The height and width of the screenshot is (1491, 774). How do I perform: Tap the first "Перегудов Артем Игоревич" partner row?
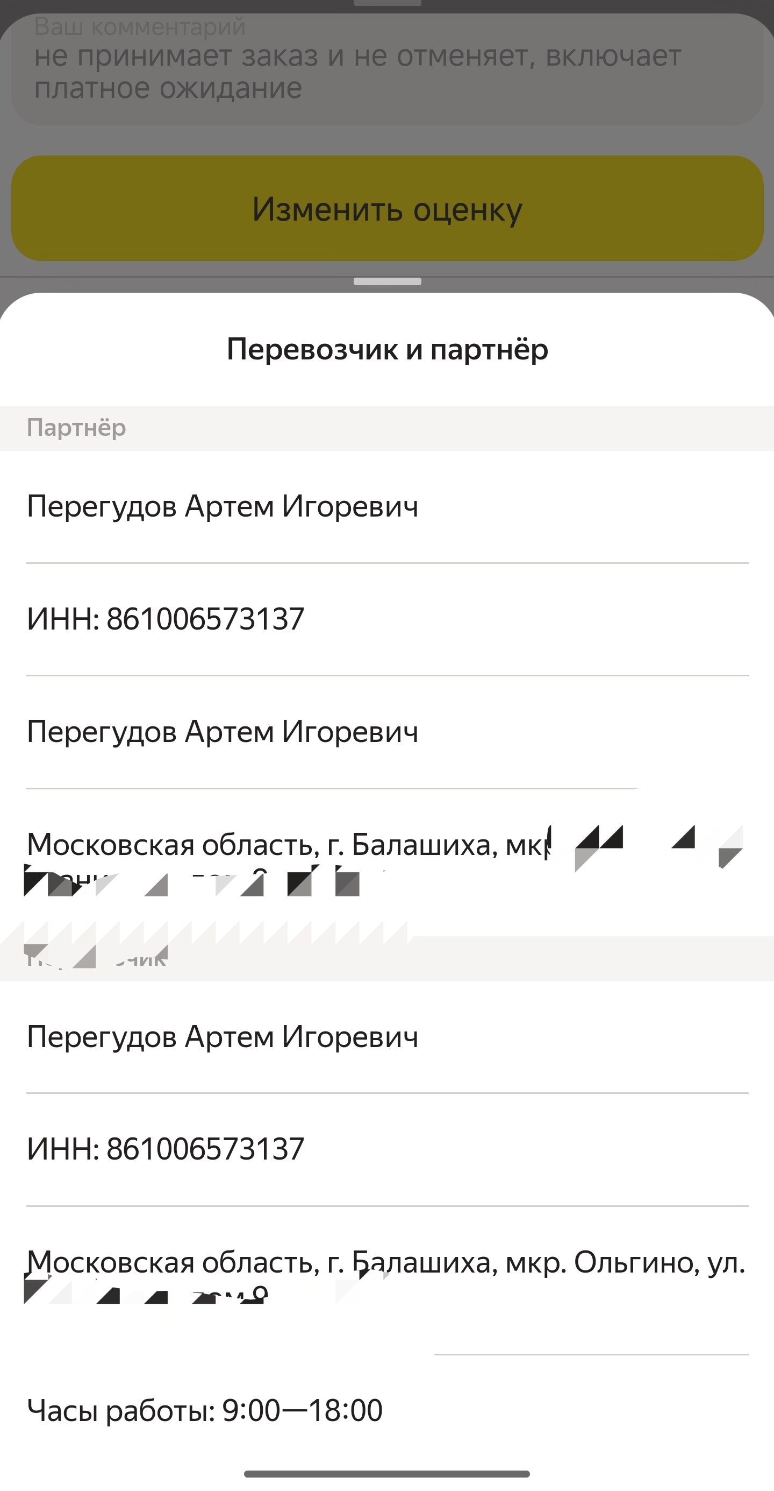point(386,506)
